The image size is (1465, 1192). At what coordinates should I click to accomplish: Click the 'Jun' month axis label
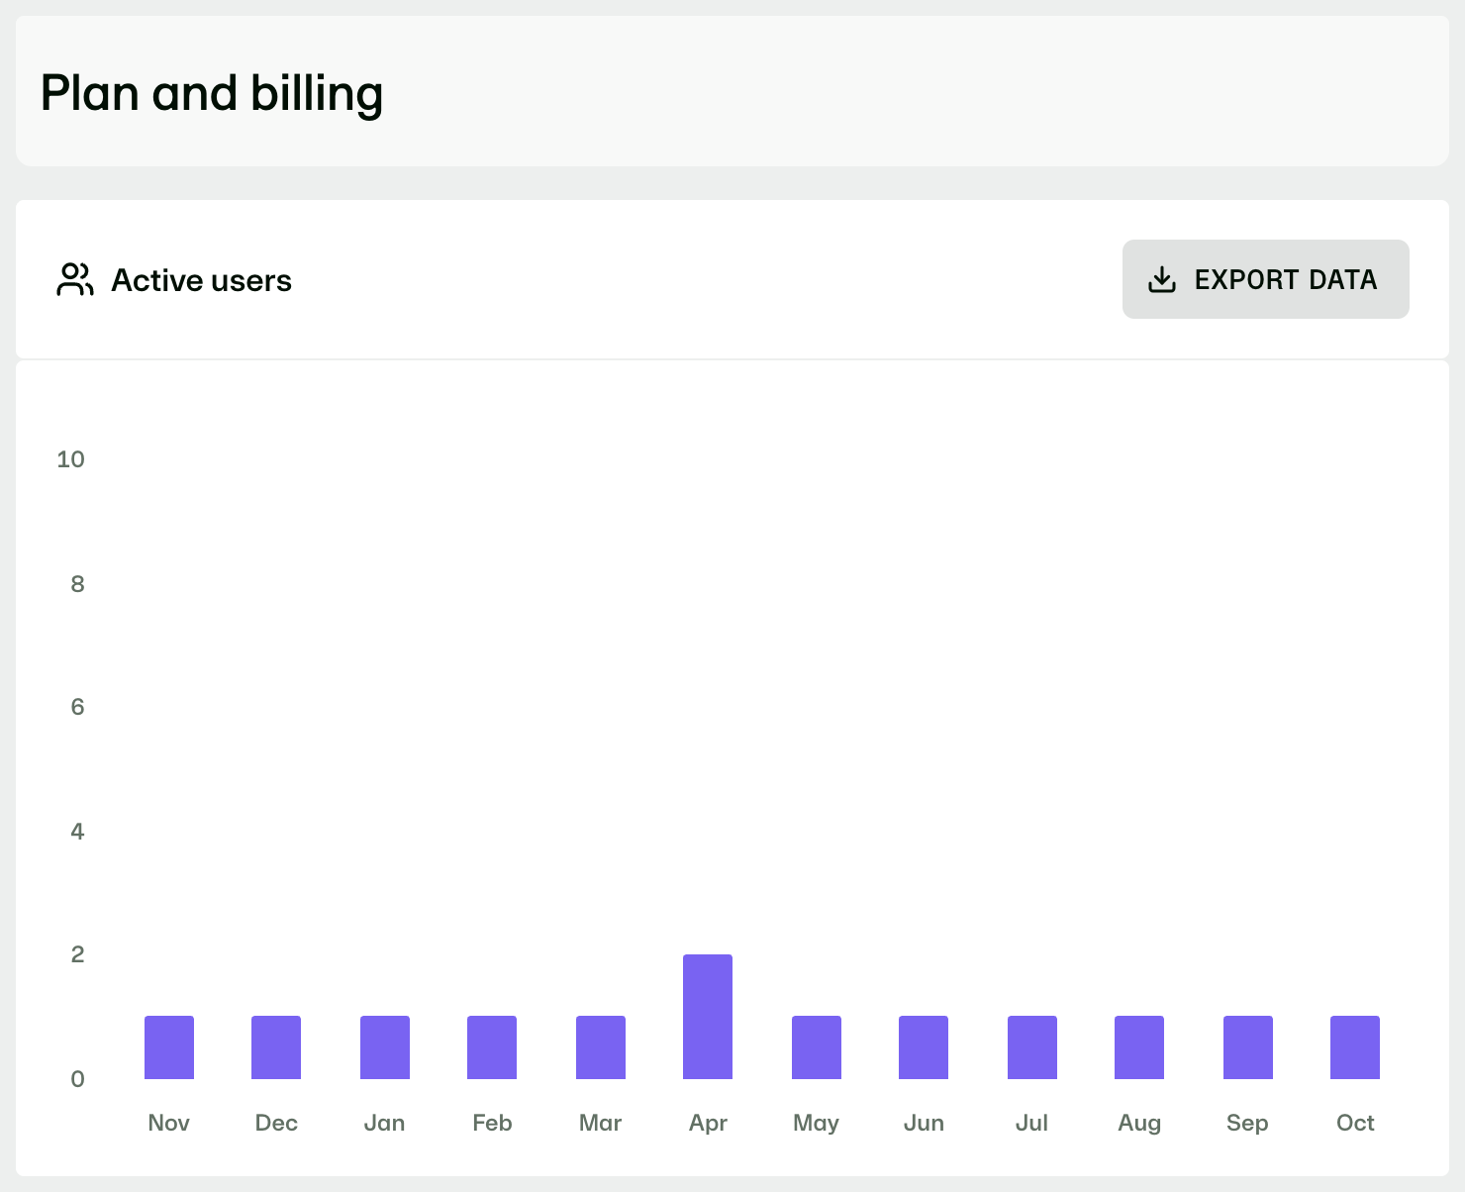click(x=924, y=1123)
